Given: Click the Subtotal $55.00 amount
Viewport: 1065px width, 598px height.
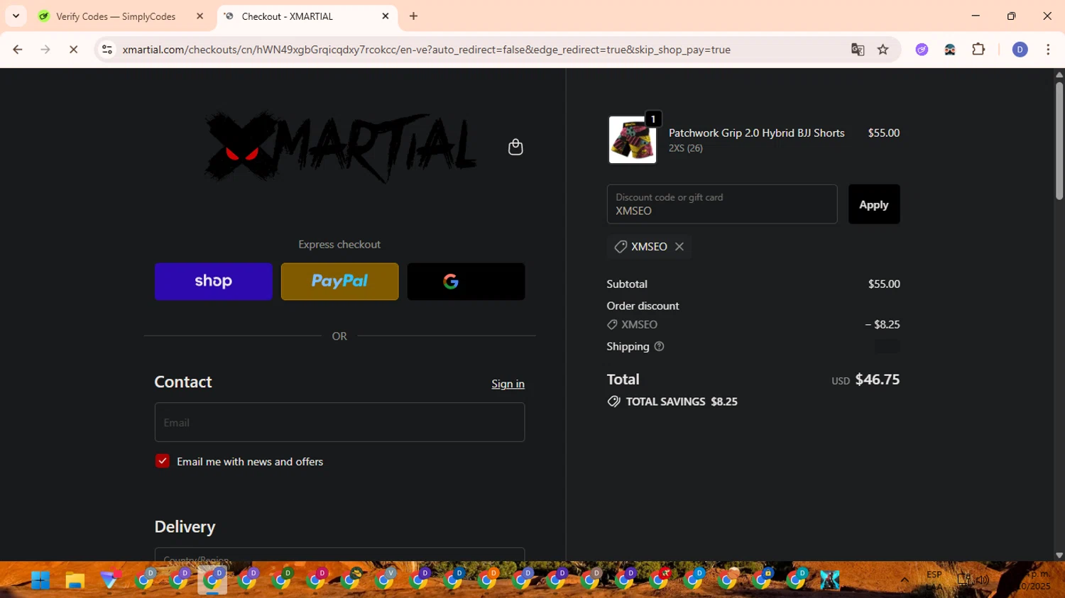Looking at the screenshot, I should (884, 284).
